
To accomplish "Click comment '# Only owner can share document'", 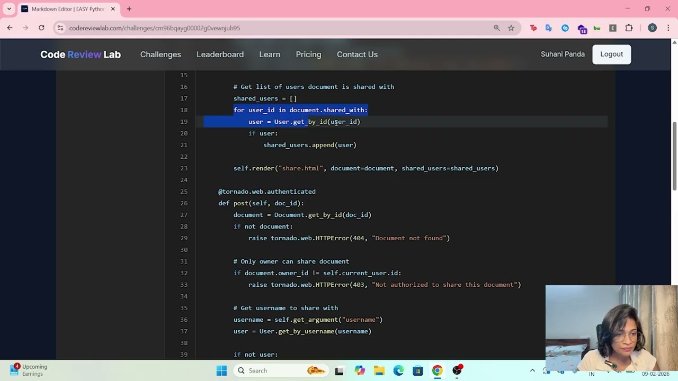I will [291, 261].
